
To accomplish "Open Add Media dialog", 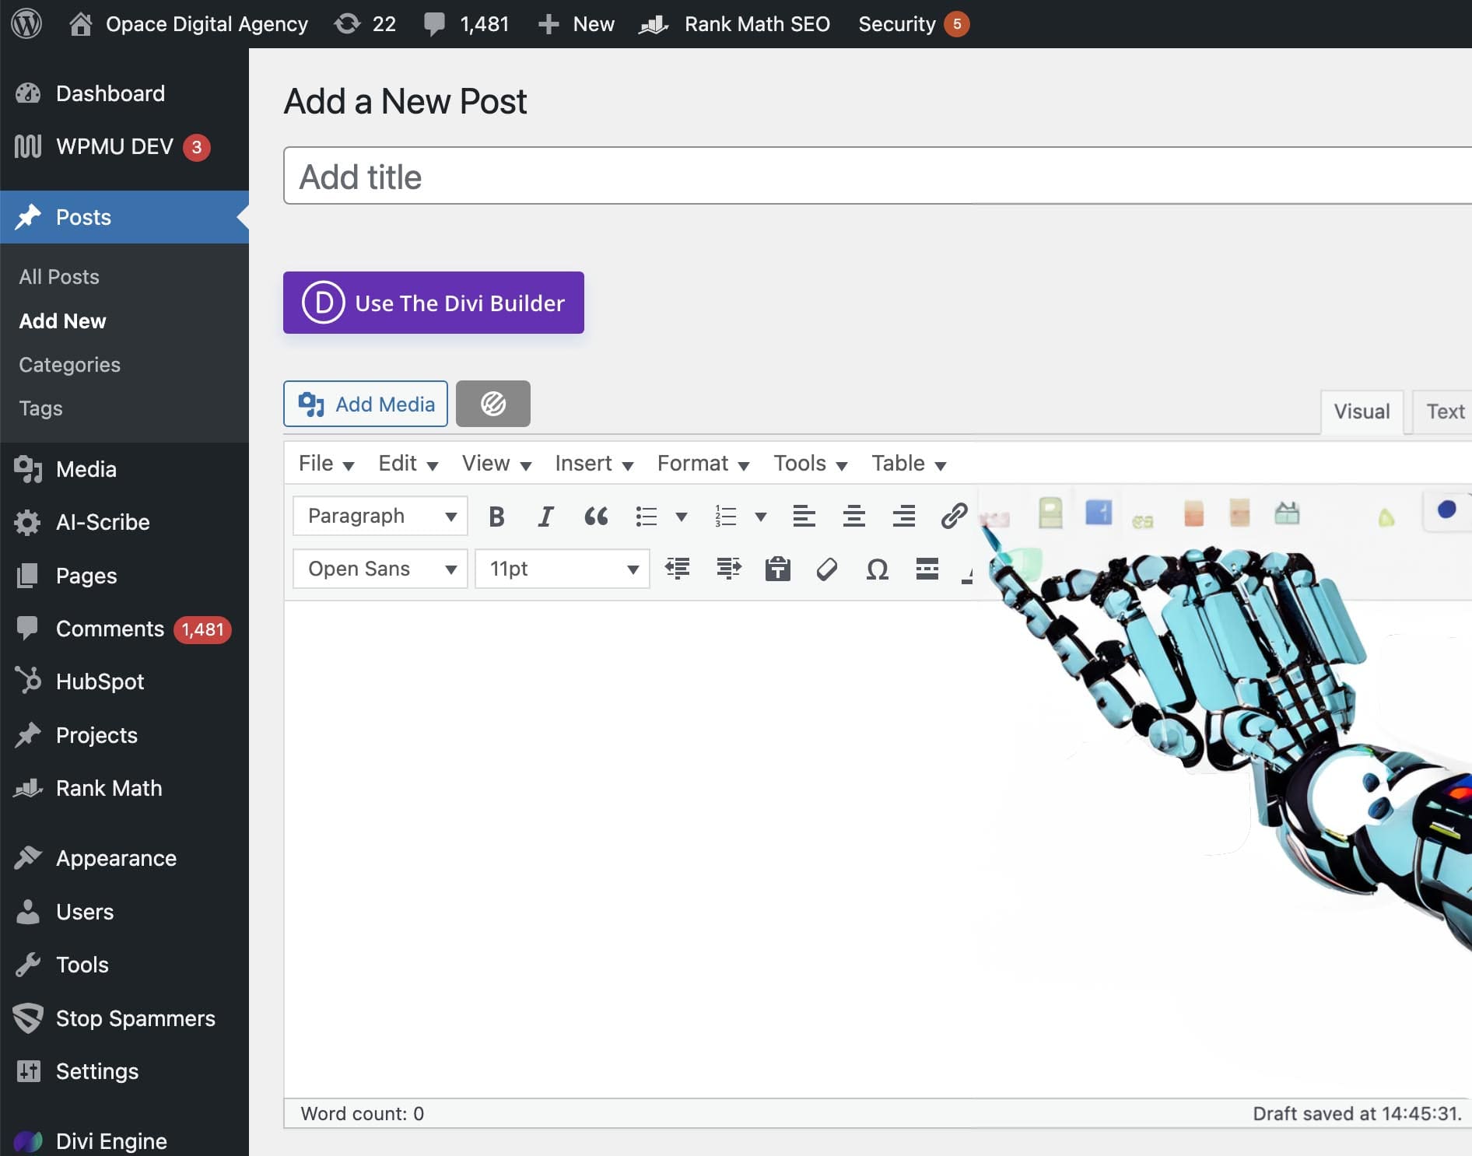I will click(x=365, y=404).
